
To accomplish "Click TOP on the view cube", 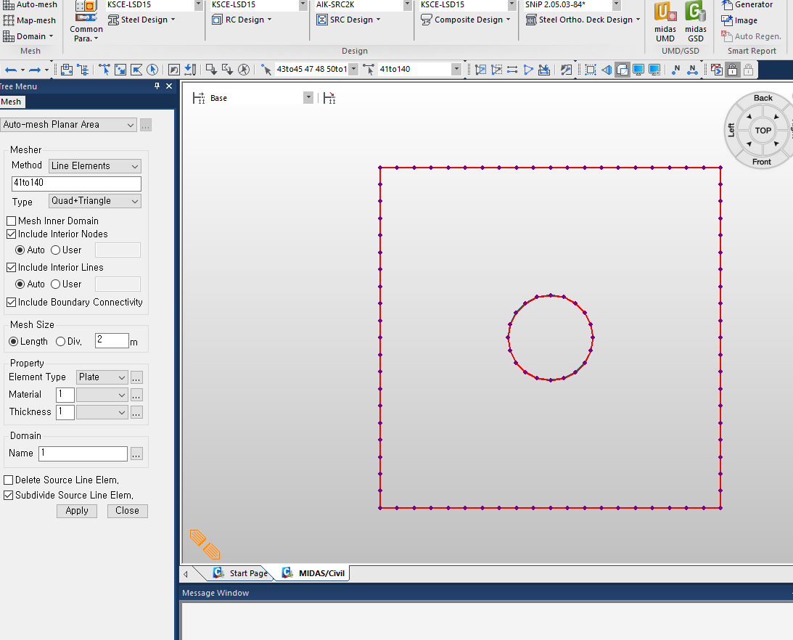I will pos(763,131).
